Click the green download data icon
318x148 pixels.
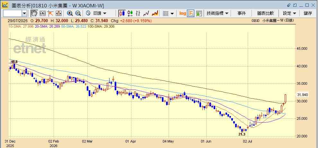pyautogui.click(x=199, y=13)
